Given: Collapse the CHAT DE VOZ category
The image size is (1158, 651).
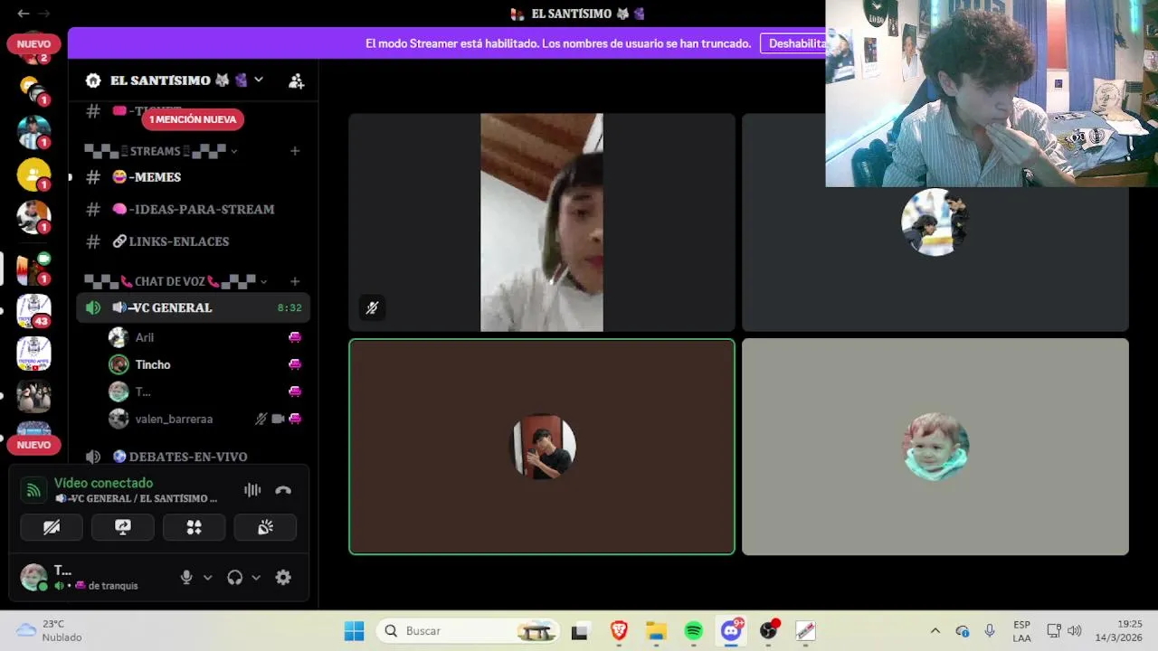Looking at the screenshot, I should tap(176, 281).
